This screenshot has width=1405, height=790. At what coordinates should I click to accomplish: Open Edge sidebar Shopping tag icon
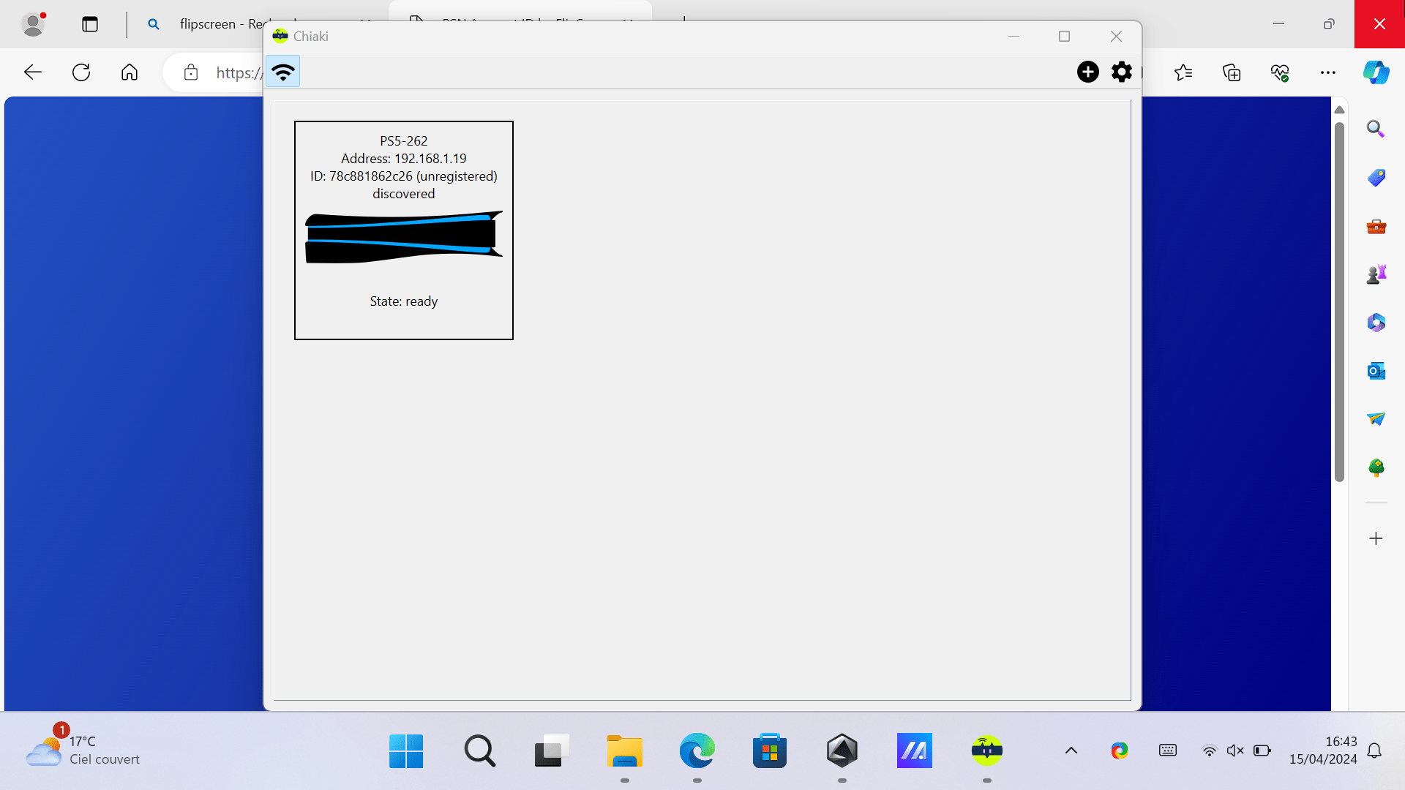pos(1376,178)
